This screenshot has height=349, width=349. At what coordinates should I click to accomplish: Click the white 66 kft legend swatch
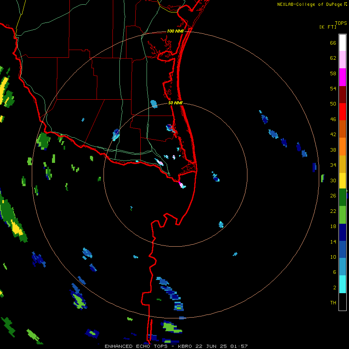pyautogui.click(x=342, y=43)
